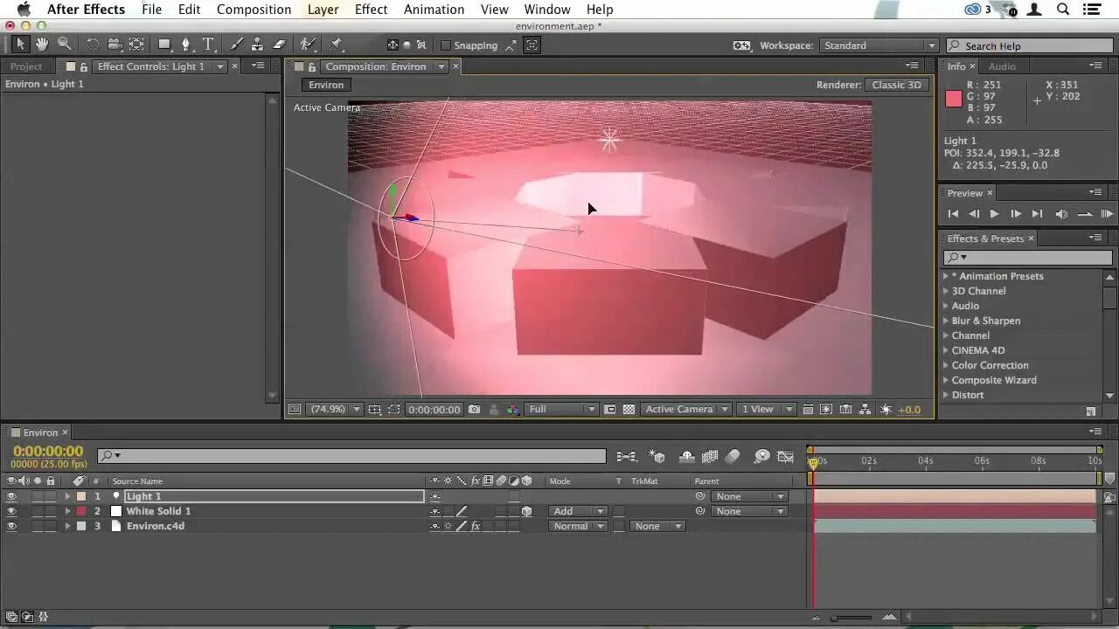Screen dimensions: 1119x629
Task: Select the Selection arrow tool
Action: (21, 45)
